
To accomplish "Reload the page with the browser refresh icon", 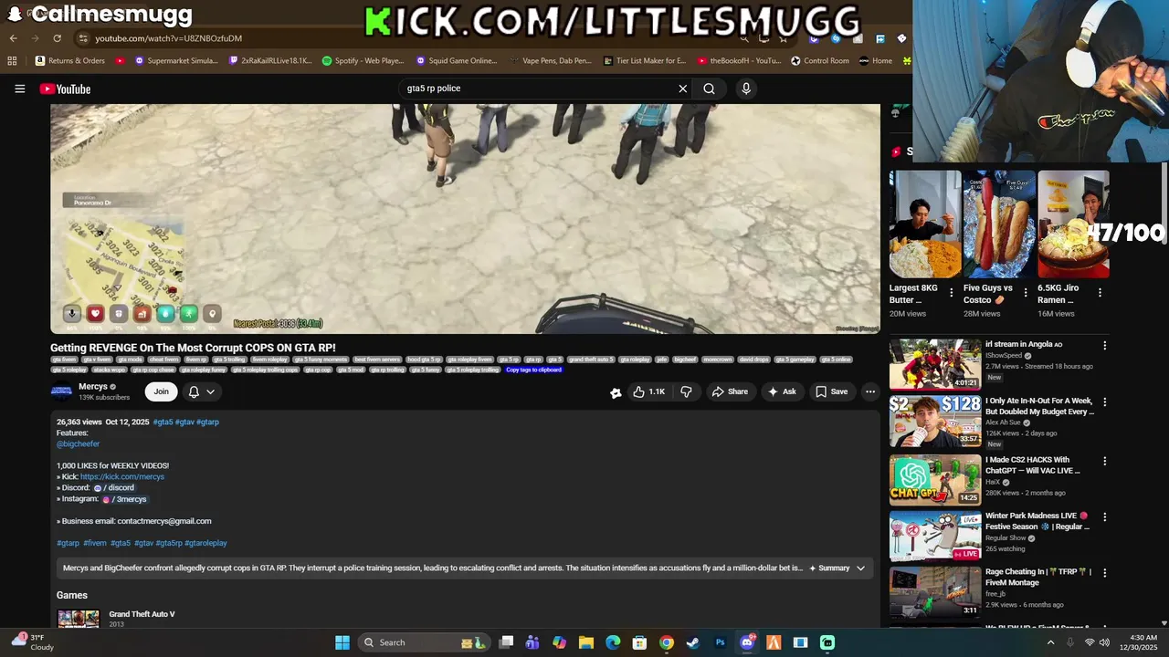I will pos(57,38).
